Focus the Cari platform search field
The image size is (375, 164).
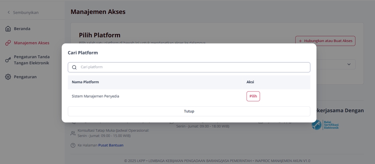pos(193,67)
